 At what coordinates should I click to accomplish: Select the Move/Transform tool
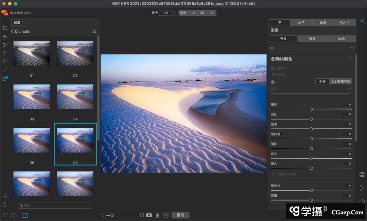click(x=5, y=36)
